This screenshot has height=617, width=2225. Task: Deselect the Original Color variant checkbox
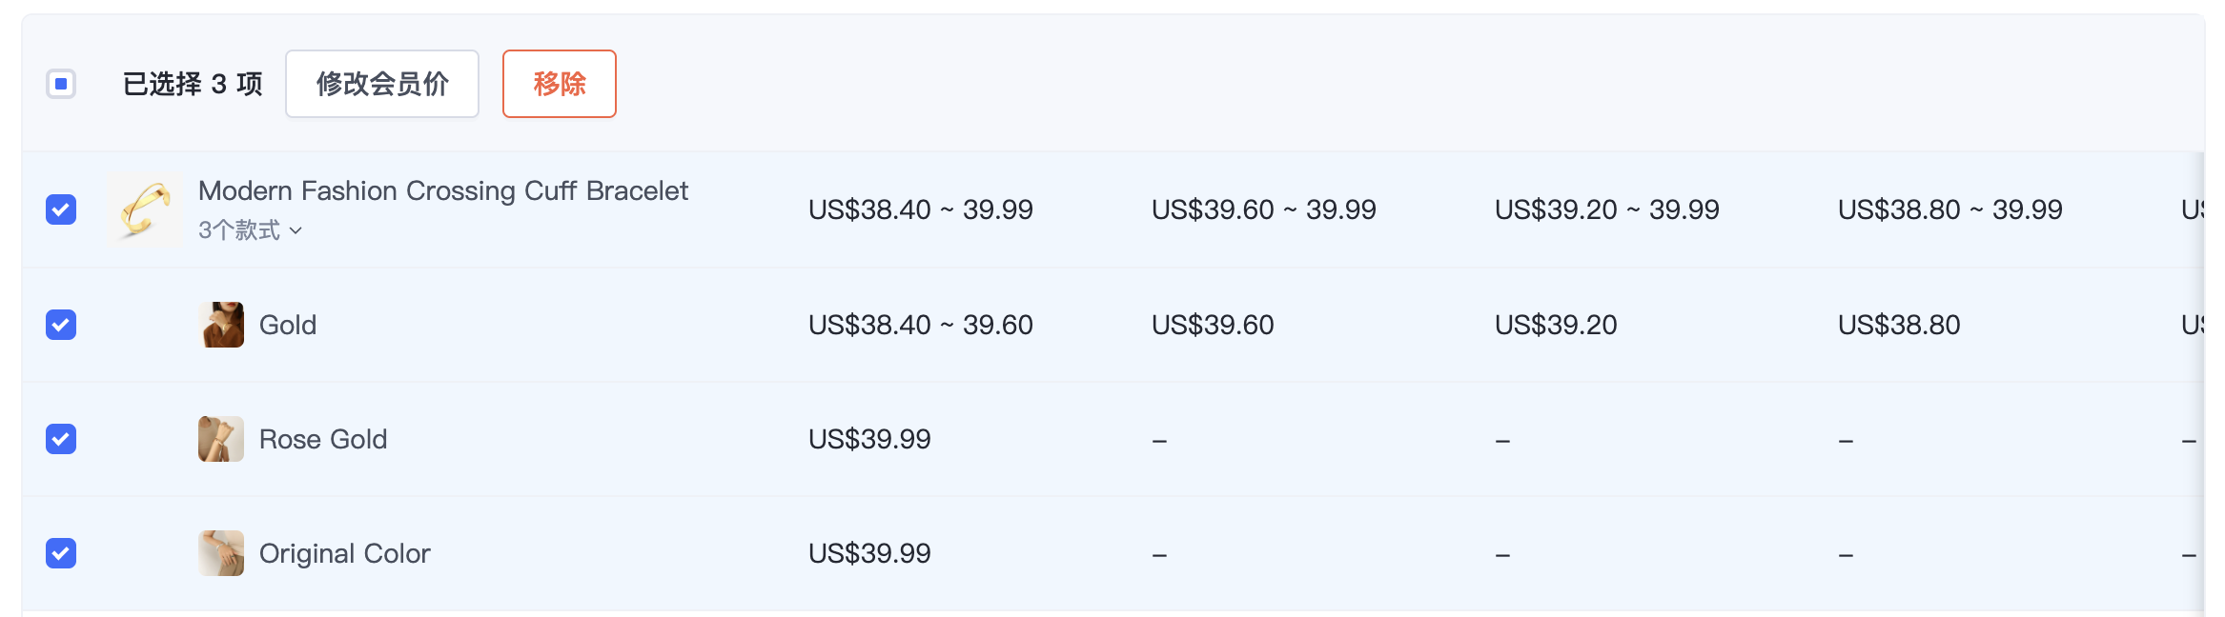pyautogui.click(x=61, y=553)
